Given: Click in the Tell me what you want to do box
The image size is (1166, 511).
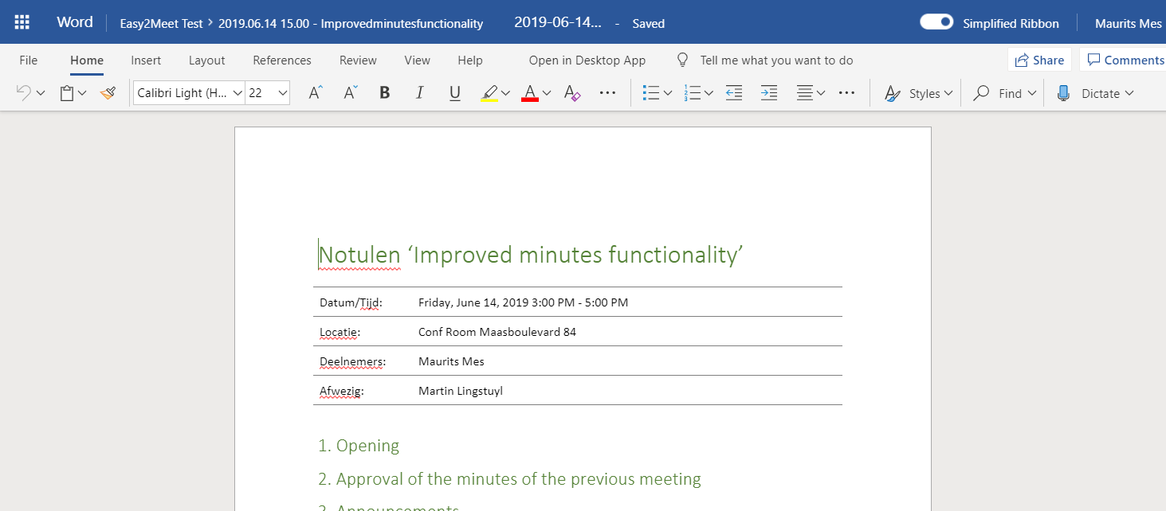Looking at the screenshot, I should [x=776, y=60].
